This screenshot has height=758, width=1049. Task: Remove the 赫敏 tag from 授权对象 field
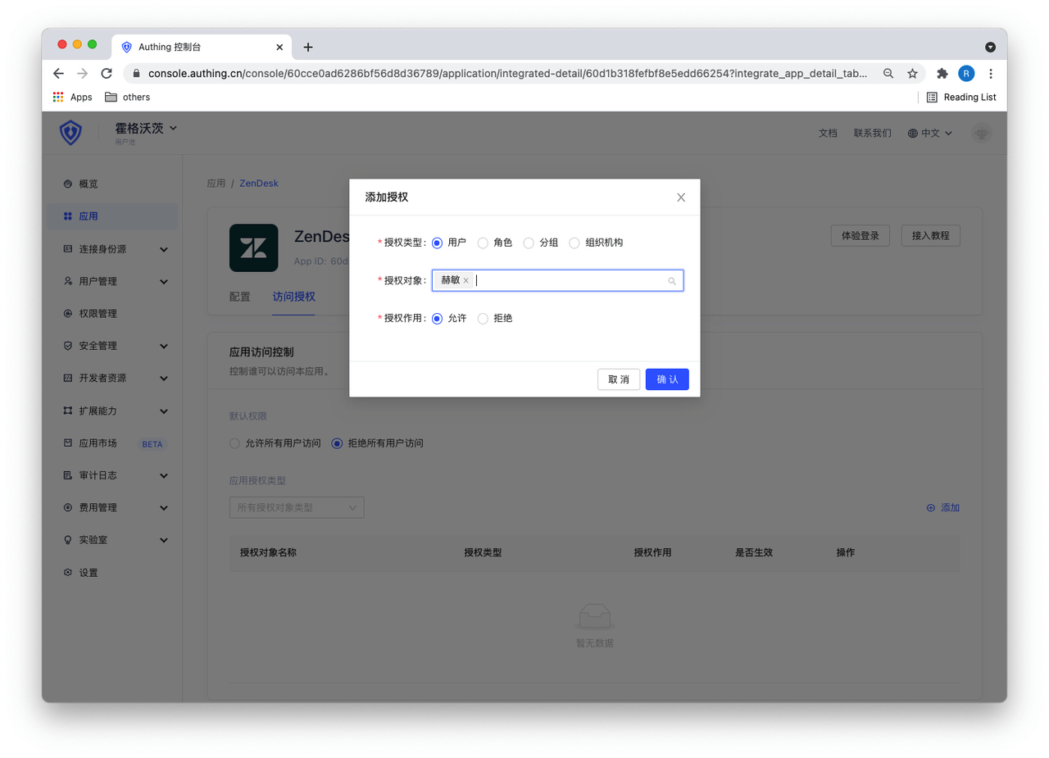click(466, 281)
